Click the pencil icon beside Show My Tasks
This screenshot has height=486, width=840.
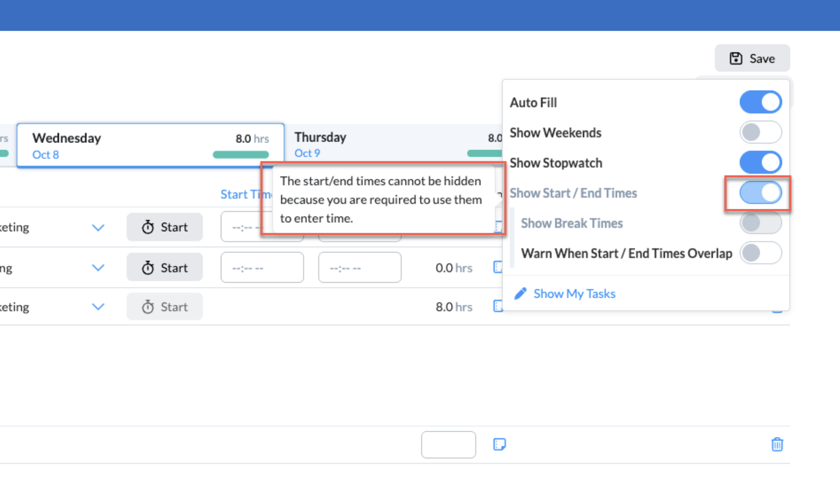tap(520, 293)
